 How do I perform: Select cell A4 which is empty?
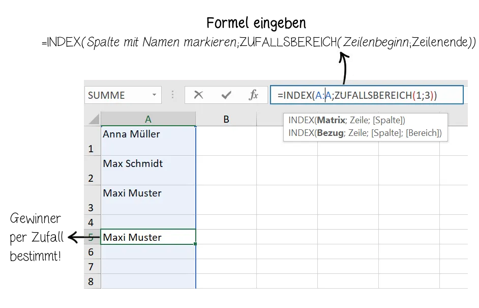pyautogui.click(x=147, y=221)
